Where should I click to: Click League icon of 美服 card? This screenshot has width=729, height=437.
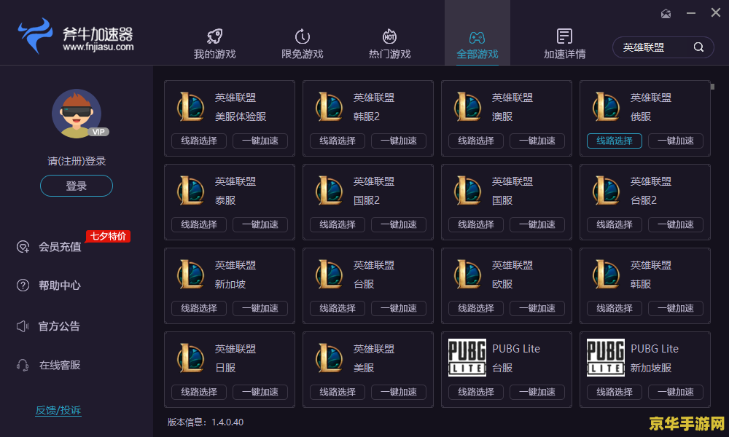point(330,358)
